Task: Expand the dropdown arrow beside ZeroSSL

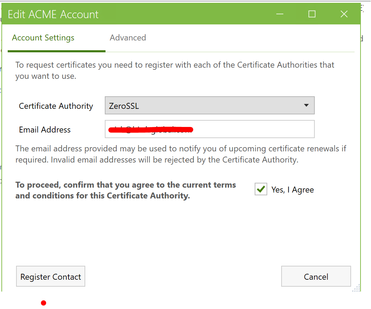Action: [x=306, y=105]
